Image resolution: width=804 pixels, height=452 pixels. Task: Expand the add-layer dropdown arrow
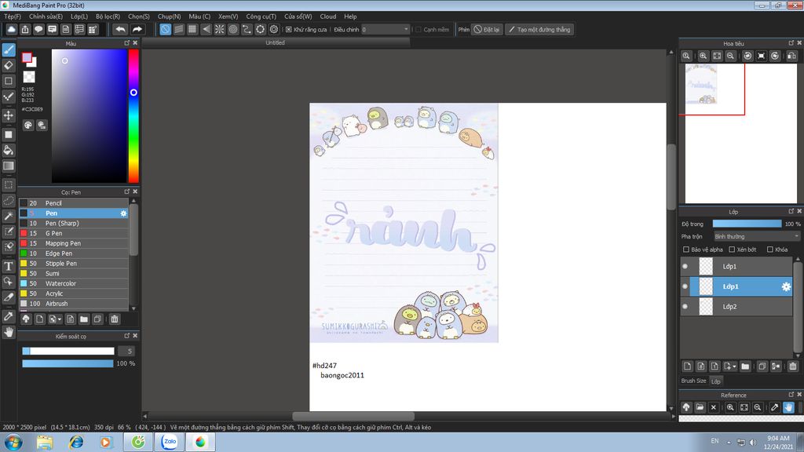[x=734, y=366]
